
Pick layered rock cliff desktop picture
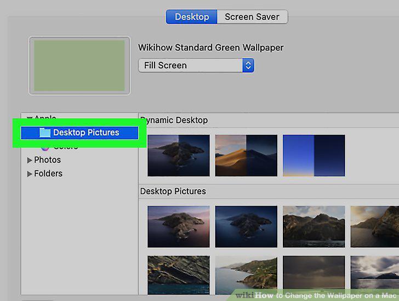179,275
